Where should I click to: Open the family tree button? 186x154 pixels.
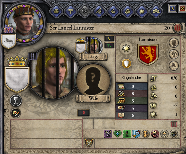[174, 54]
